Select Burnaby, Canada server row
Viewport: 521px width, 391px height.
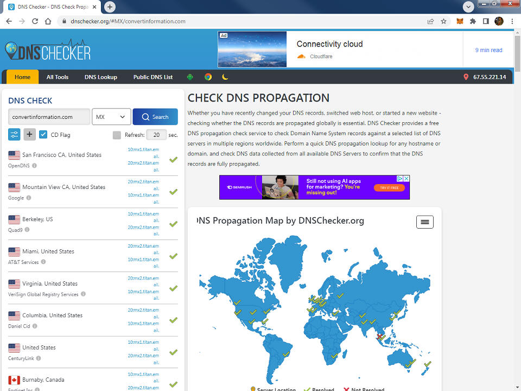pyautogui.click(x=93, y=381)
